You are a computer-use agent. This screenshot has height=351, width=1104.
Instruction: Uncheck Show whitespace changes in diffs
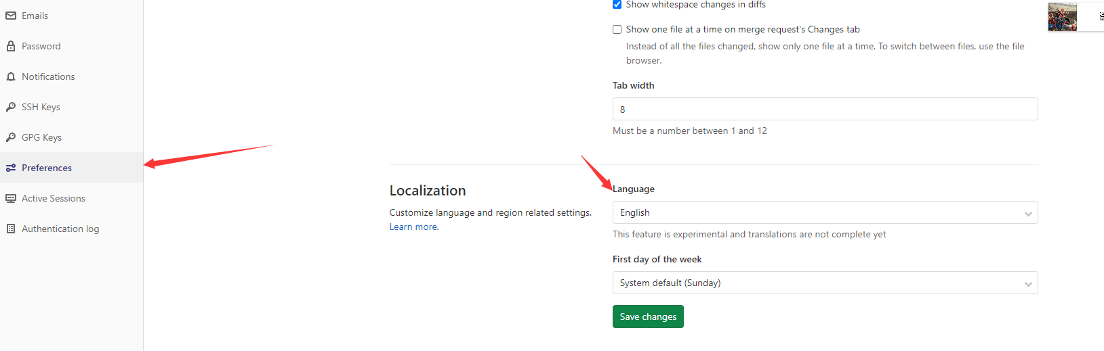click(617, 5)
